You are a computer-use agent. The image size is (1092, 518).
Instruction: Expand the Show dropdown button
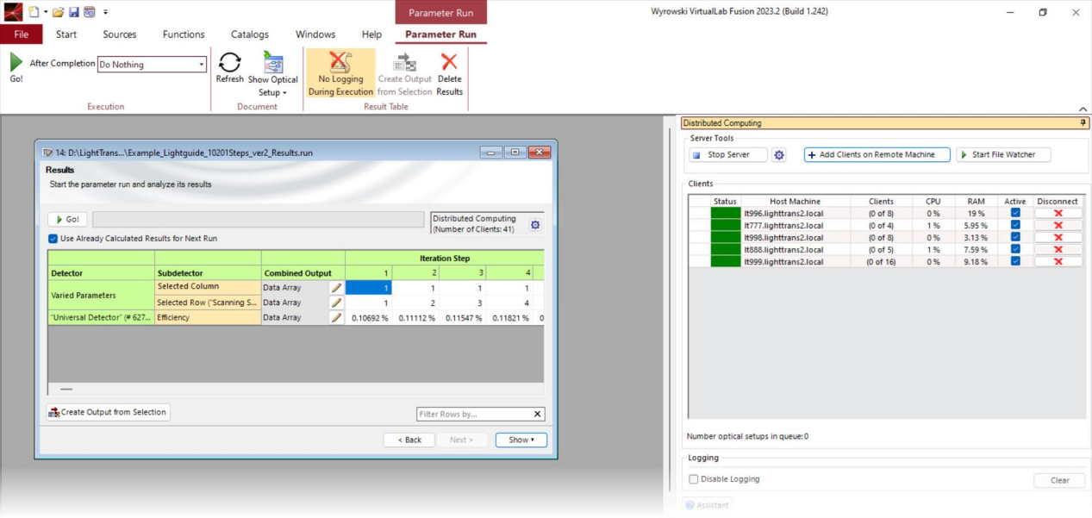coord(521,440)
